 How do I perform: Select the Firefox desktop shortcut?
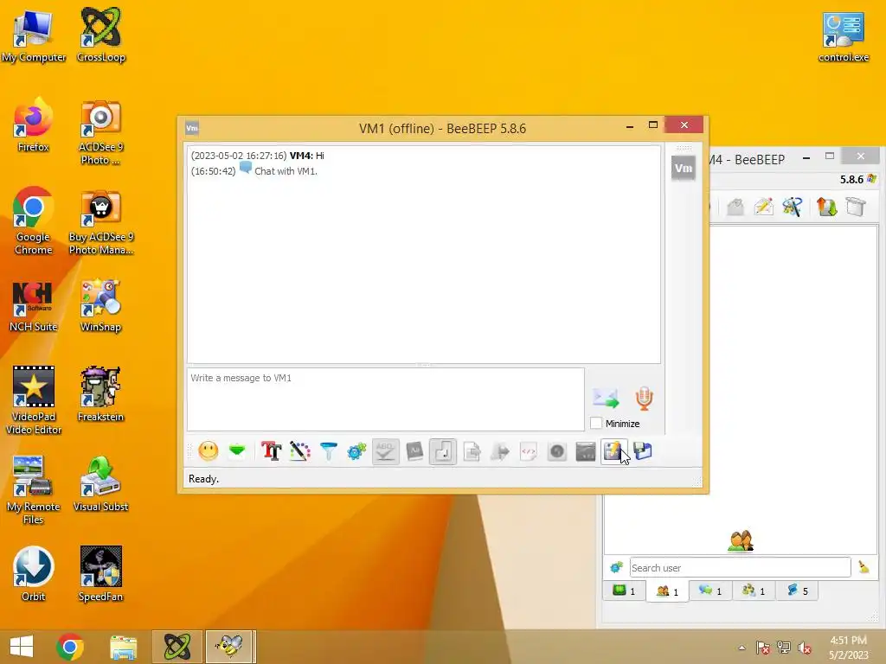pos(34,125)
